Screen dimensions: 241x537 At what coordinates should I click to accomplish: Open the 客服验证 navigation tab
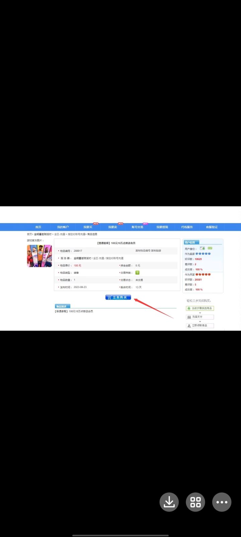212,227
